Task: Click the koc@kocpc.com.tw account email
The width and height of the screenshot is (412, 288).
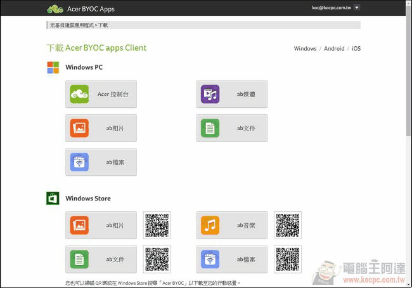Action: click(331, 8)
